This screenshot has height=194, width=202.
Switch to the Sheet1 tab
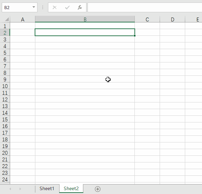click(47, 189)
